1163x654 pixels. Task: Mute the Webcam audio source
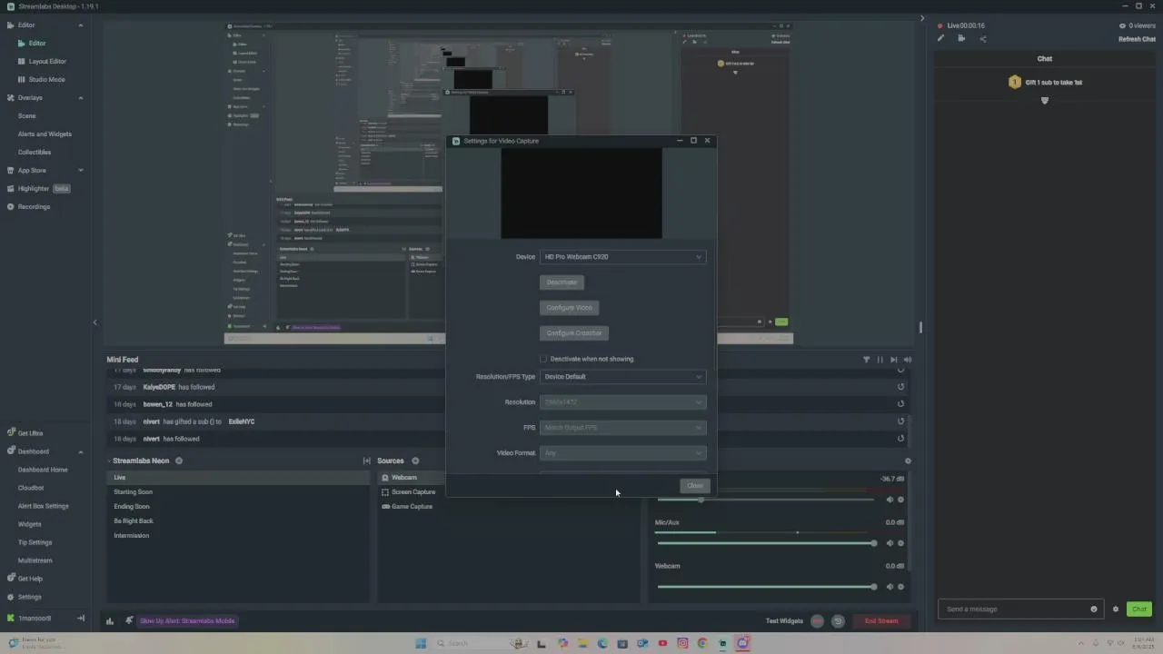tap(890, 587)
